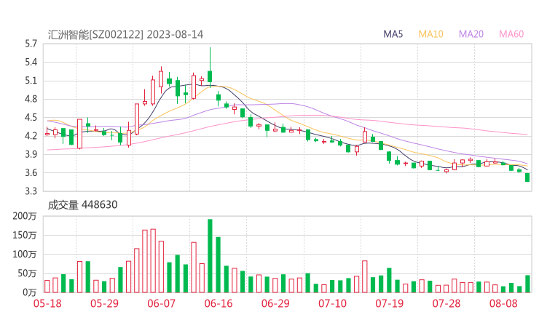Select the last green candlestick at right
The width and height of the screenshot is (539, 320).
[x=527, y=177]
